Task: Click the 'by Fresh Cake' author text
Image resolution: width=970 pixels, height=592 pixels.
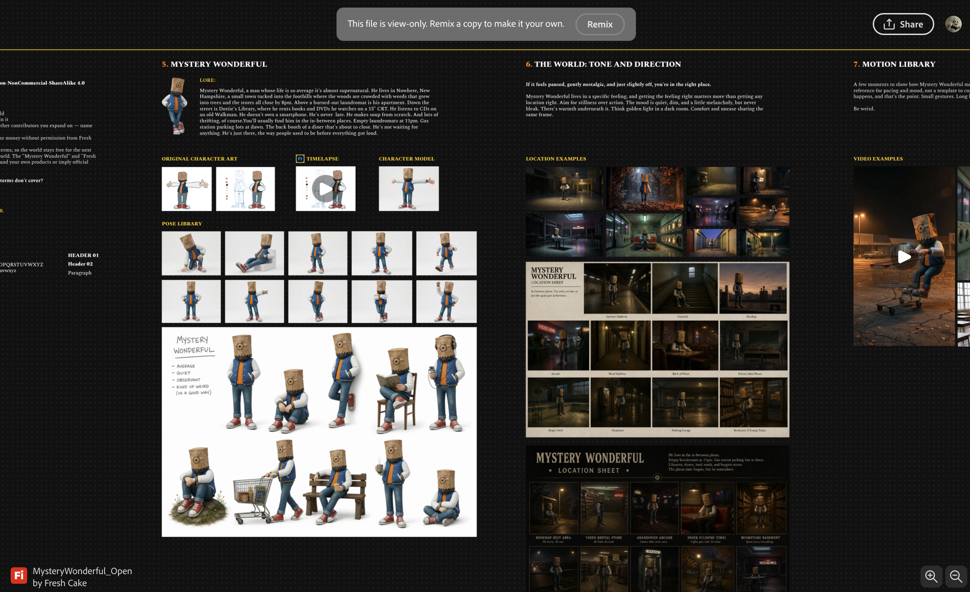Action: pyautogui.click(x=60, y=583)
